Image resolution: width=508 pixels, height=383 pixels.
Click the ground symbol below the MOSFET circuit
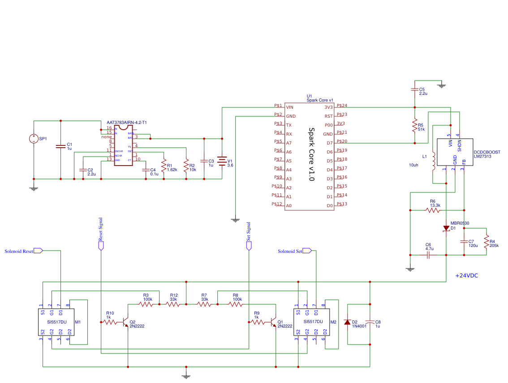[x=186, y=375]
